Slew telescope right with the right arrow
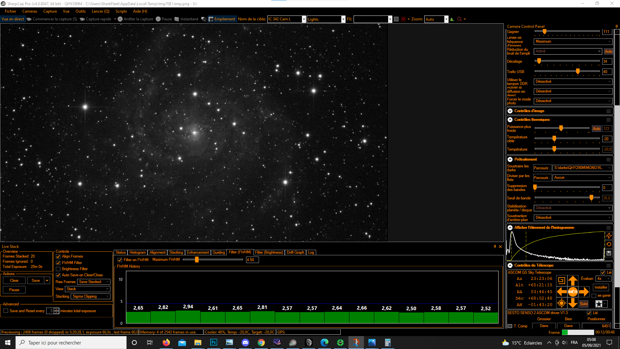The height and width of the screenshot is (349, 620). 584,292
